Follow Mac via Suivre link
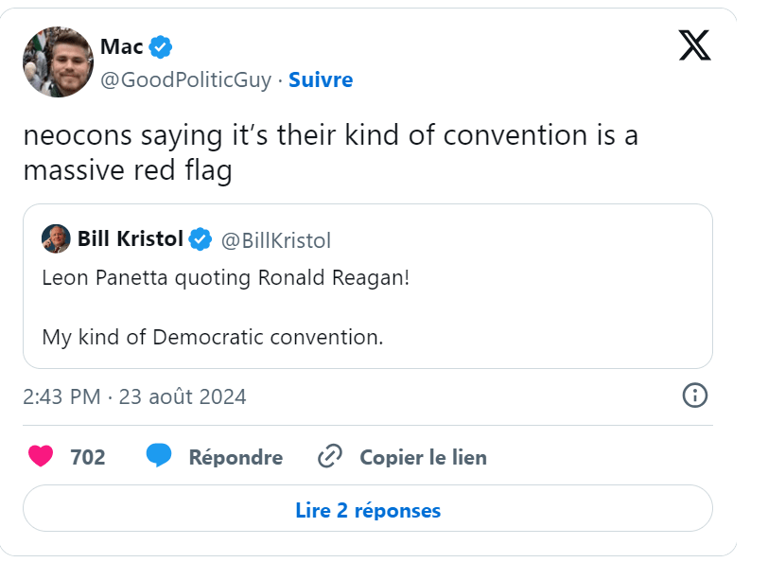 (x=321, y=80)
